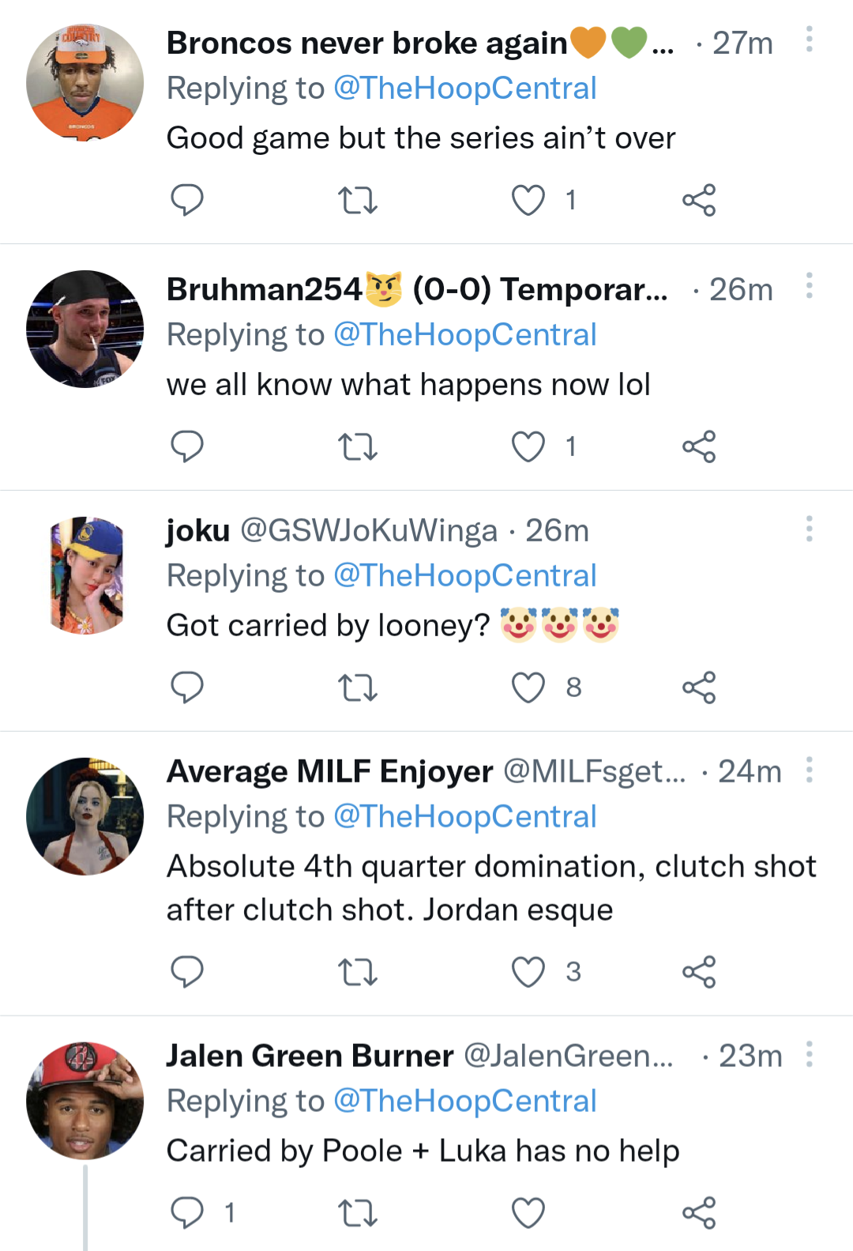
Task: Retweet the 'Good game' tweet
Action: point(358,200)
